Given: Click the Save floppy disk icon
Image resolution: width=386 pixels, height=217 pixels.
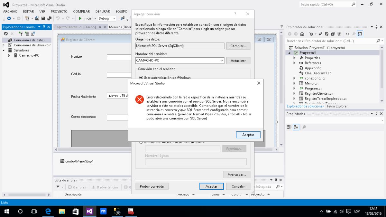Looking at the screenshot, I should [x=43, y=18].
